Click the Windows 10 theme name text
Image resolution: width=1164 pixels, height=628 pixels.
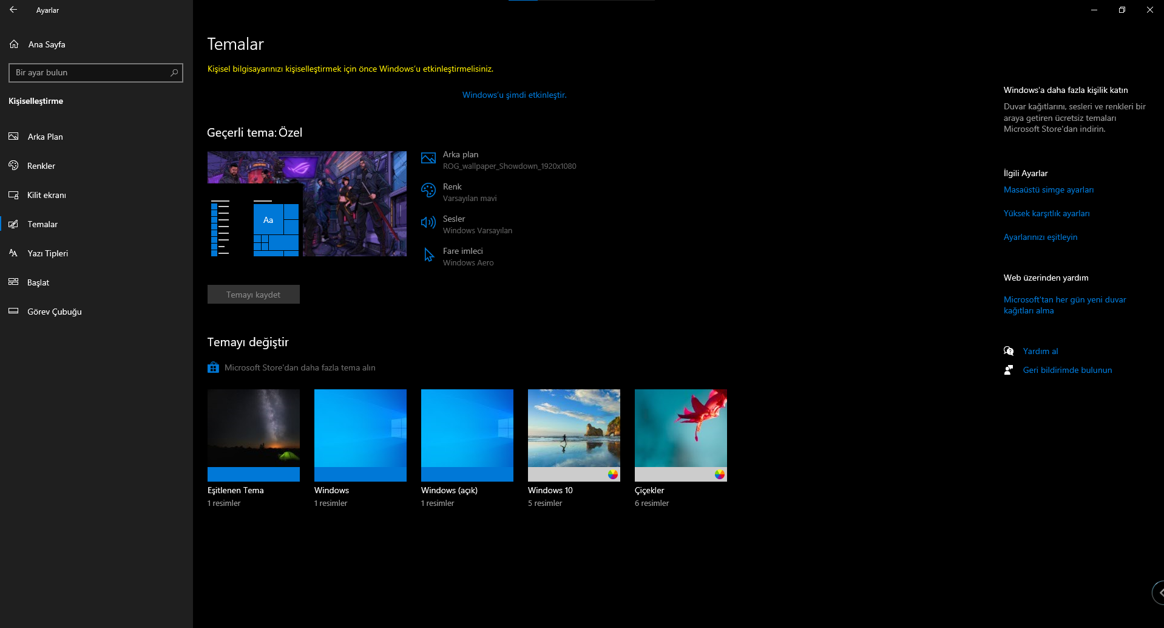(550, 490)
